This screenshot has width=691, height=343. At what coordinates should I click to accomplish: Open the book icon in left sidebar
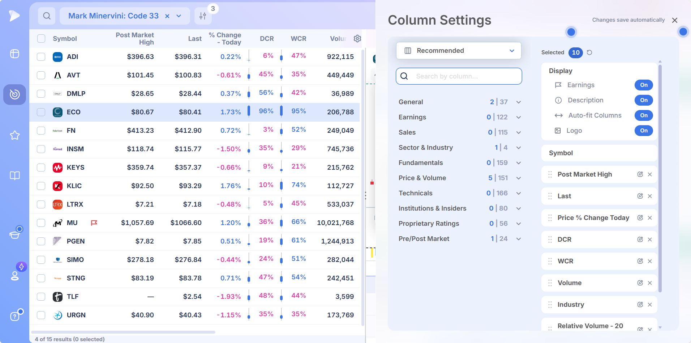pos(15,176)
